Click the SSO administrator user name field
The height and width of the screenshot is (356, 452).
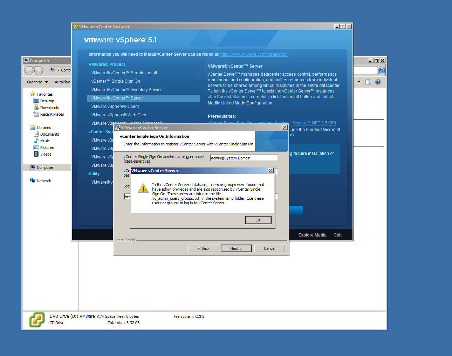(244, 158)
